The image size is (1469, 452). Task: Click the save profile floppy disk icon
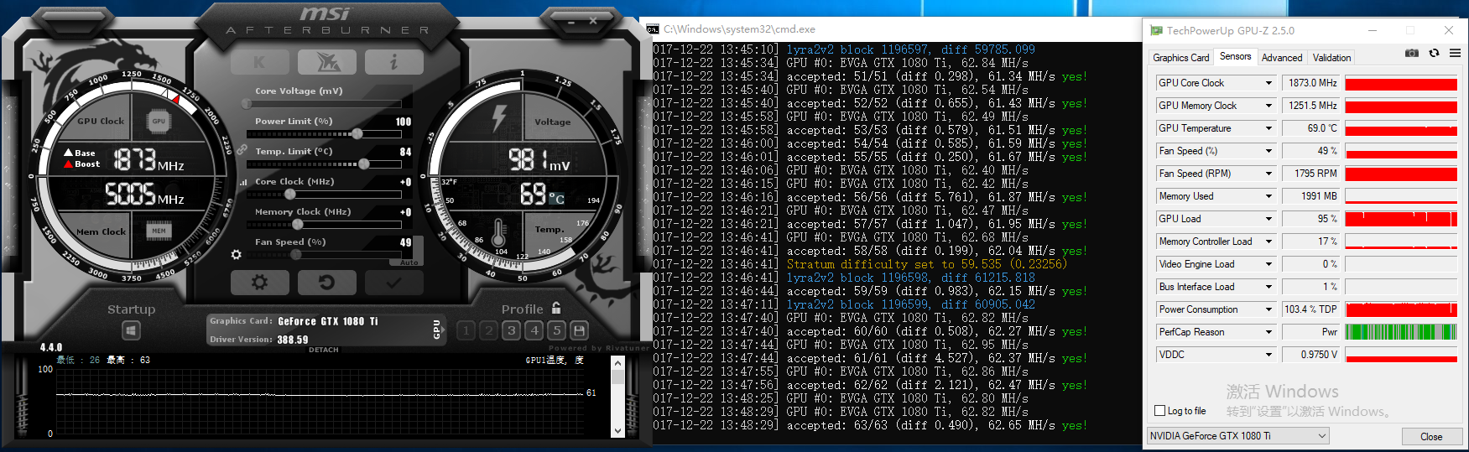click(579, 330)
